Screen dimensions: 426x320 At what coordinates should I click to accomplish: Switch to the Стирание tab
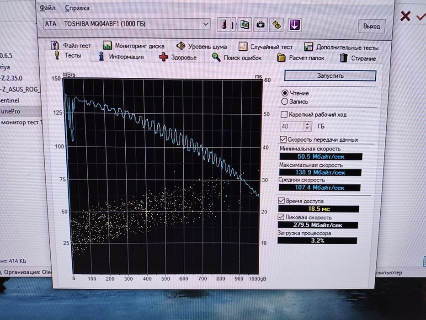pos(358,58)
